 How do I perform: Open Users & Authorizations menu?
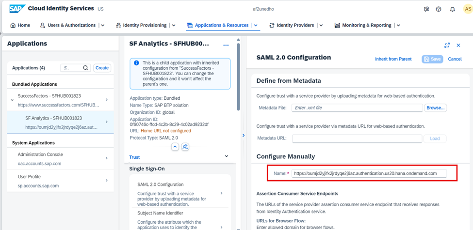click(68, 25)
